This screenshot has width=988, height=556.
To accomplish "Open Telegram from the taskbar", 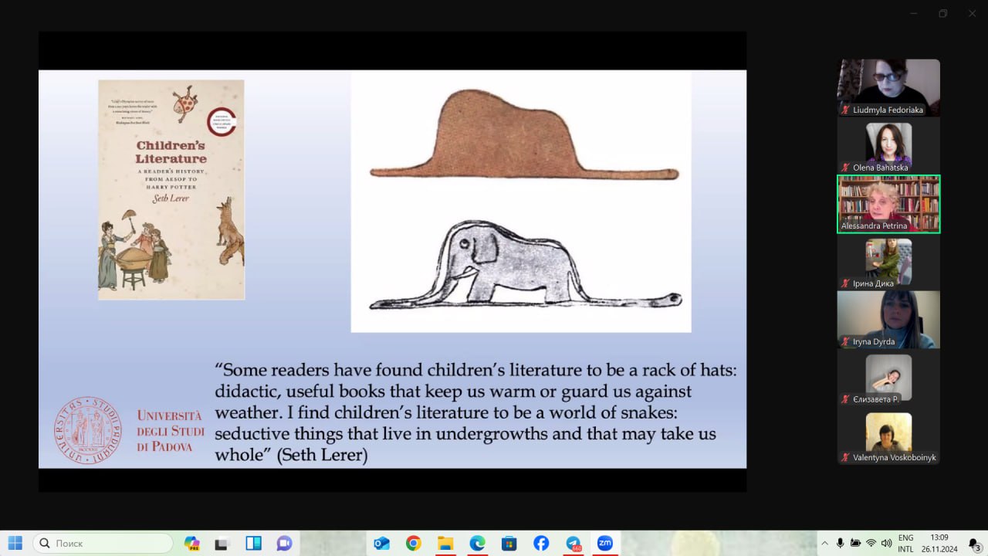I will click(573, 543).
